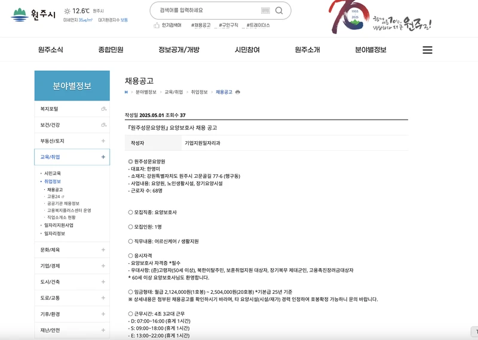Image resolution: width=478 pixels, height=340 pixels.
Task: Expand the 문화/체육 plus icon
Action: 103,250
